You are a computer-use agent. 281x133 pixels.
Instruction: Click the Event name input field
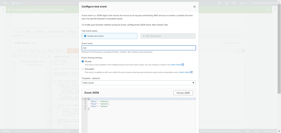click(139, 48)
